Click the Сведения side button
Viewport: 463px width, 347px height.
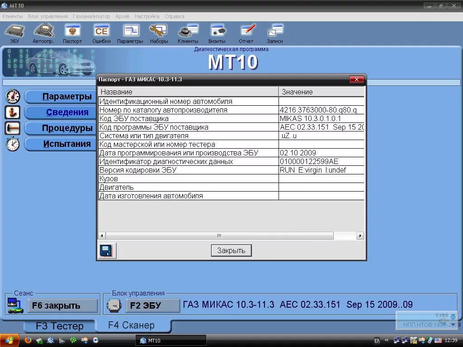tap(60, 113)
